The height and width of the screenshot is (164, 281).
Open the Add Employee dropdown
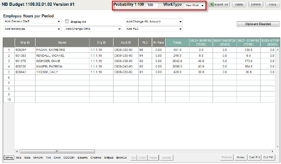(32, 29)
